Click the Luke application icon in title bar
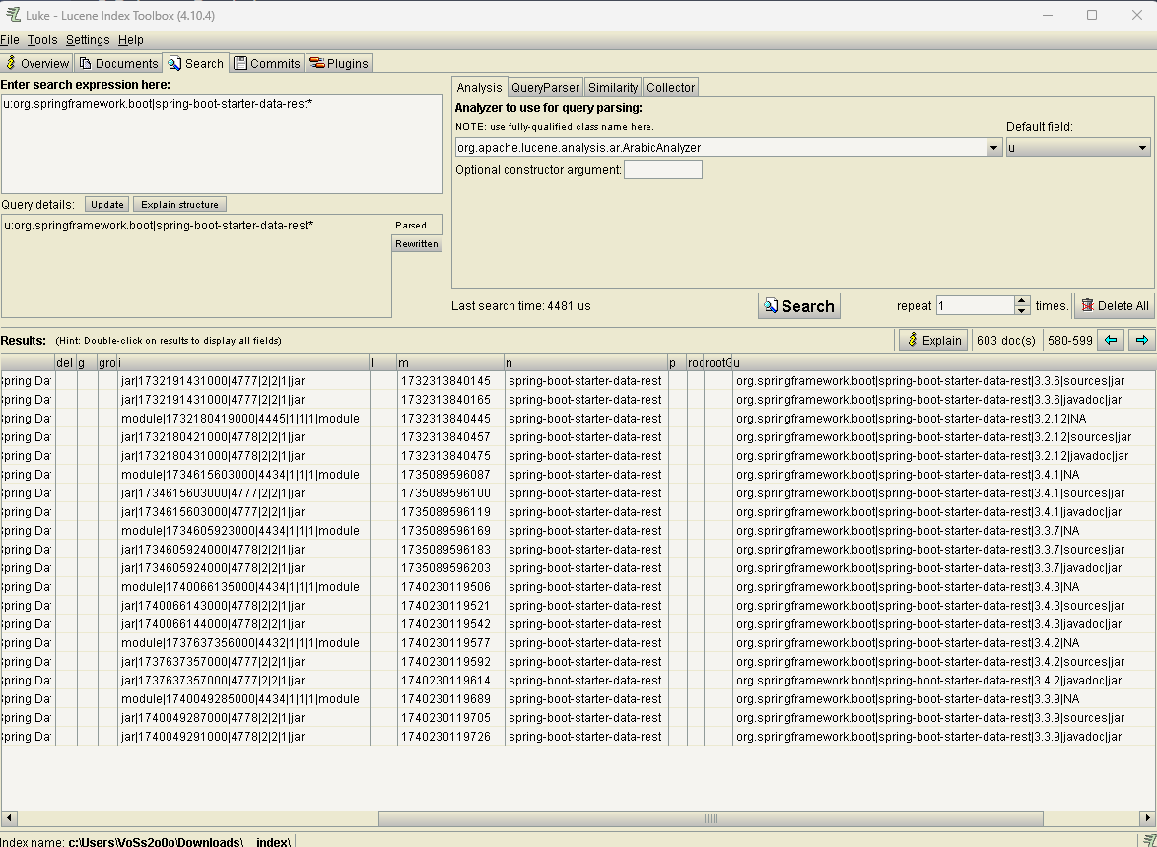The width and height of the screenshot is (1157, 847). click(13, 15)
